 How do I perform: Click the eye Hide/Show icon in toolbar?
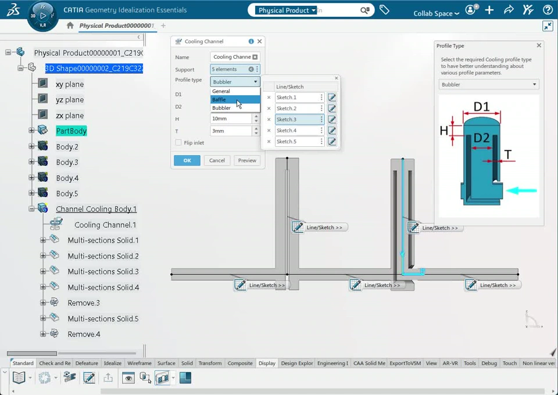pos(128,378)
